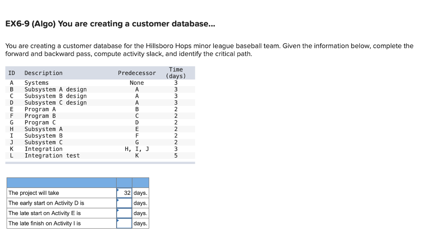Click the rightmost blue header cell above days column
The width and height of the screenshot is (422, 248).
(140, 182)
